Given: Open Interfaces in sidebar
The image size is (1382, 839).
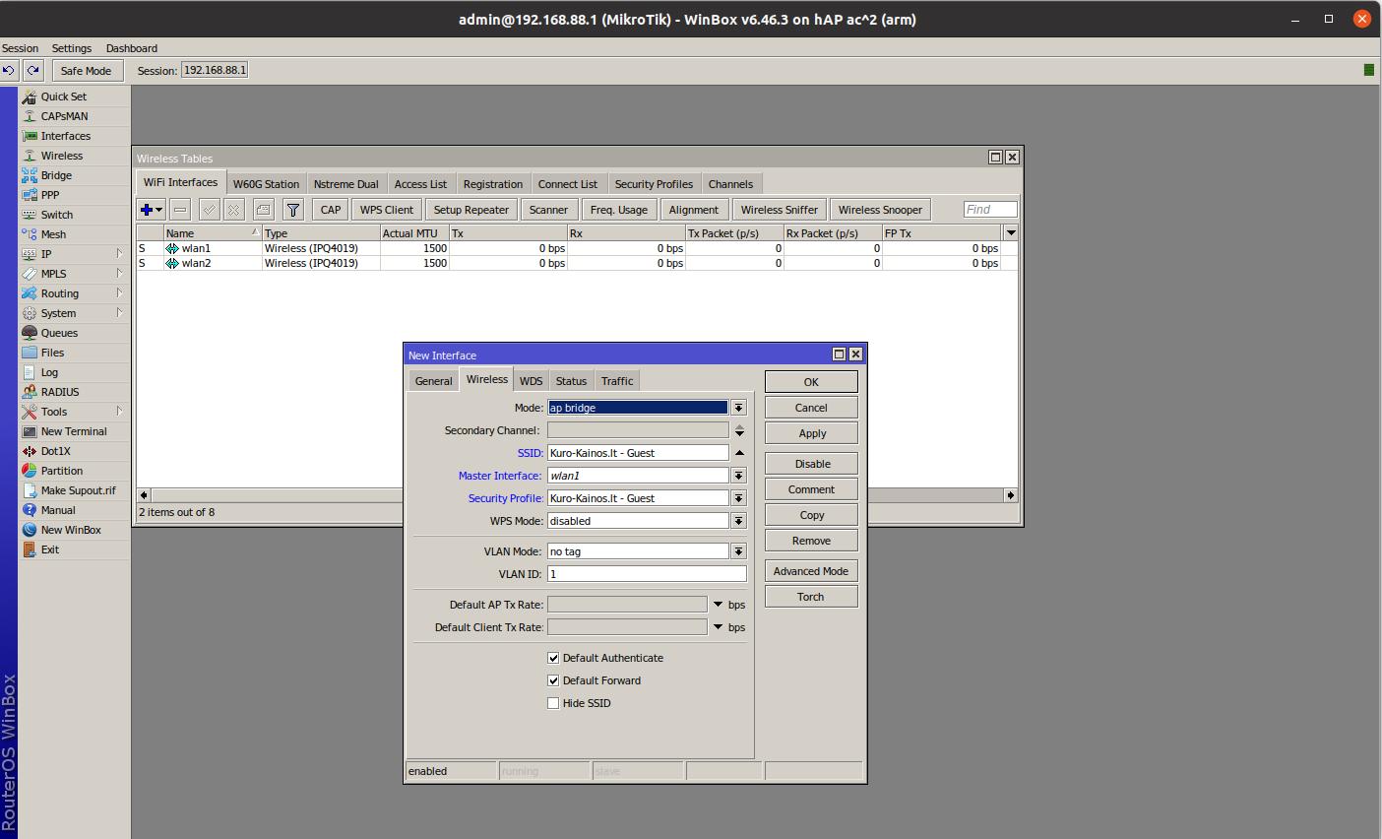Looking at the screenshot, I should (65, 136).
